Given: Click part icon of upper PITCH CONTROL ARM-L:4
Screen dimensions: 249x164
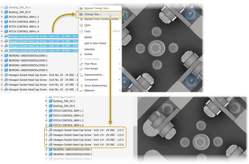Looking at the screenshot, I should 6,31.
